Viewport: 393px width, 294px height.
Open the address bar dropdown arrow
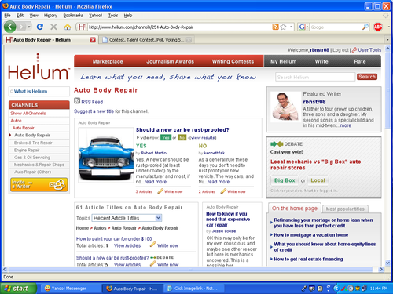pos(291,27)
